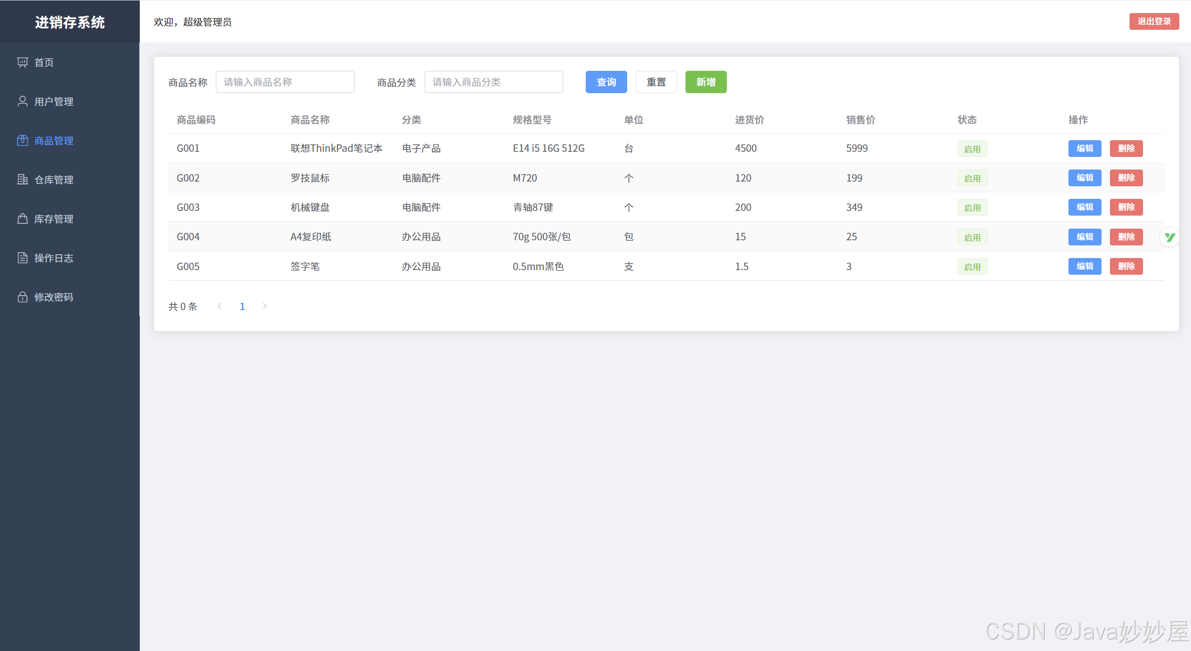Open 修改密码 menu item
Image resolution: width=1191 pixels, height=651 pixels.
pos(69,297)
